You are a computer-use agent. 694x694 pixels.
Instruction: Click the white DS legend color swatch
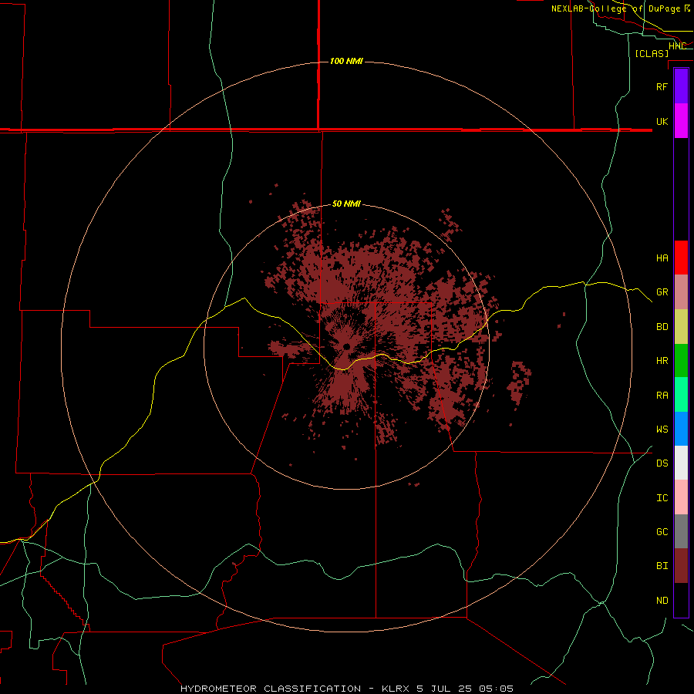[681, 463]
